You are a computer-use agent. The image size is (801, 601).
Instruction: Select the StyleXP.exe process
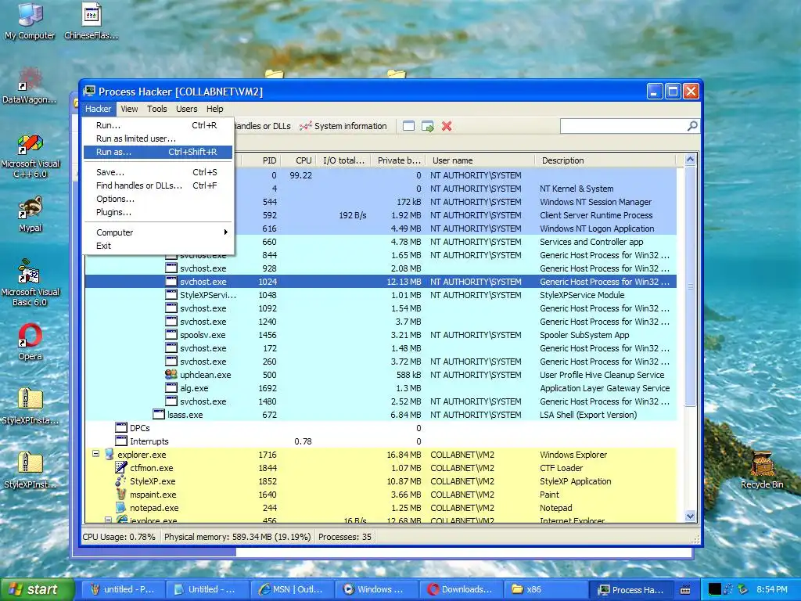pos(381,481)
